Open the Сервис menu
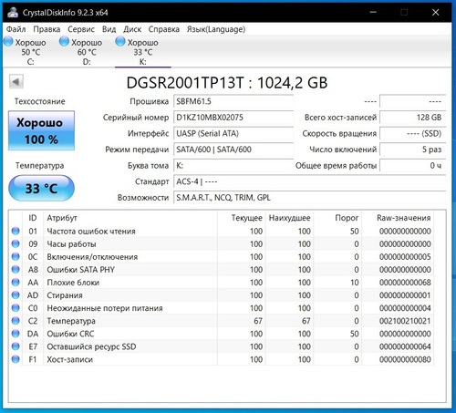Image resolution: width=456 pixels, height=413 pixels. (x=81, y=29)
